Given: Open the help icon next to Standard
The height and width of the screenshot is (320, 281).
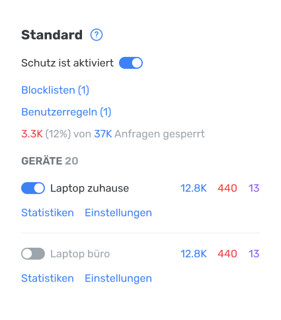Looking at the screenshot, I should 97,35.
